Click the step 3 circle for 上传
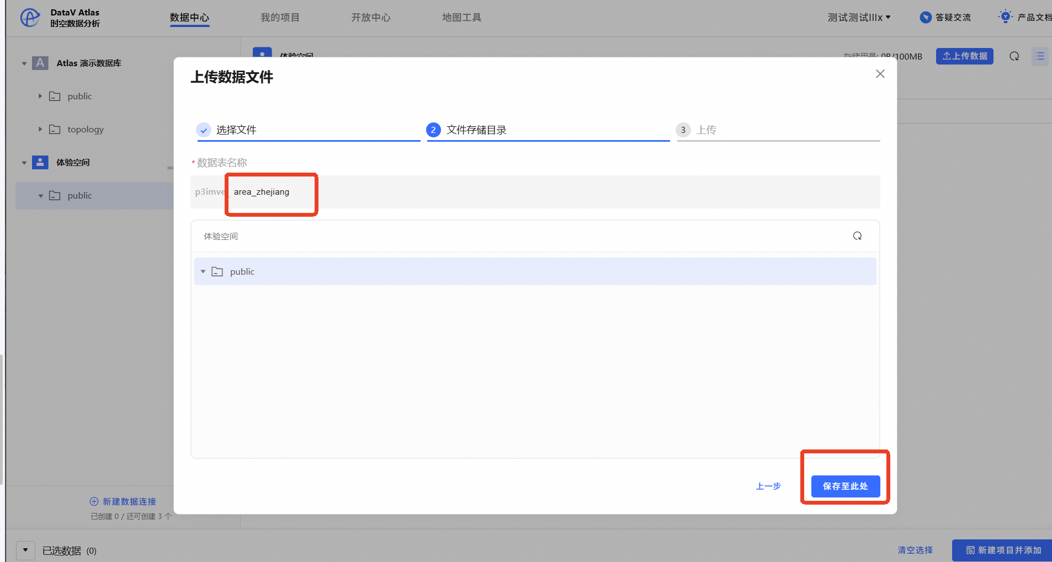1052x562 pixels. tap(683, 130)
